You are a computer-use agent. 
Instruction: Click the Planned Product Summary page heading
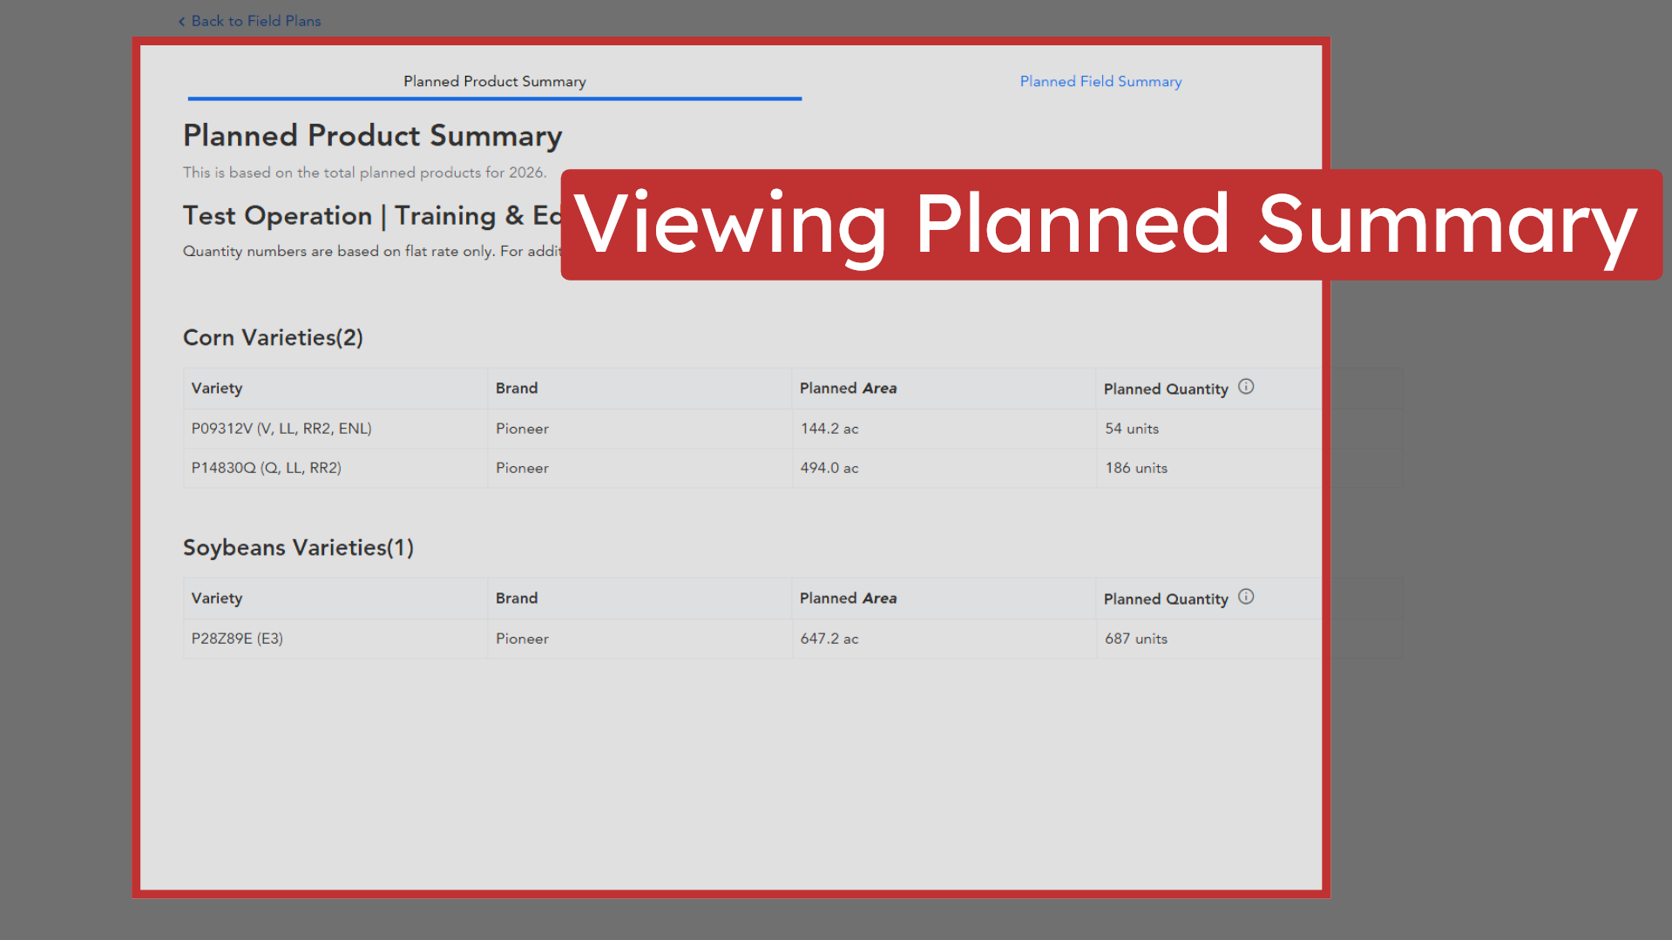point(372,135)
